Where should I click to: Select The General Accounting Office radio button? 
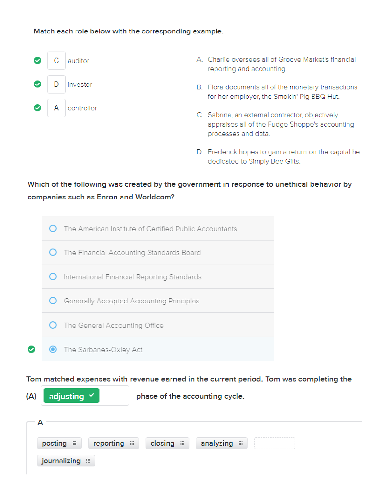click(x=53, y=325)
